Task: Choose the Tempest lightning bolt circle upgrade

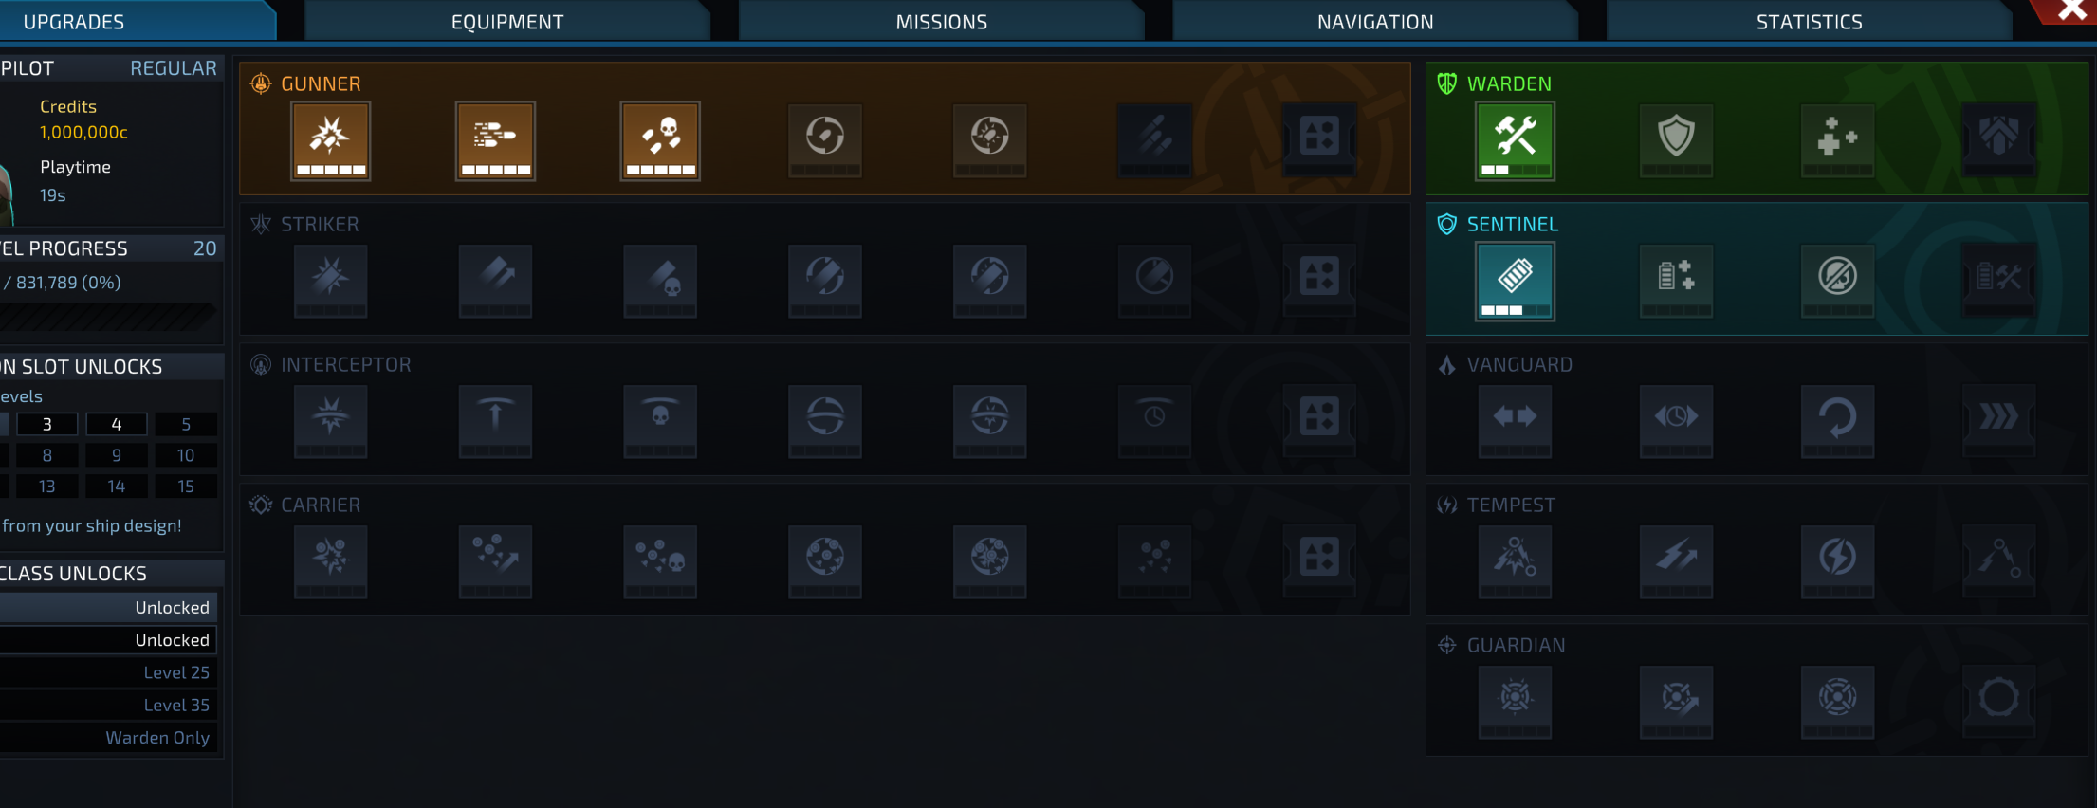Action: tap(1837, 561)
